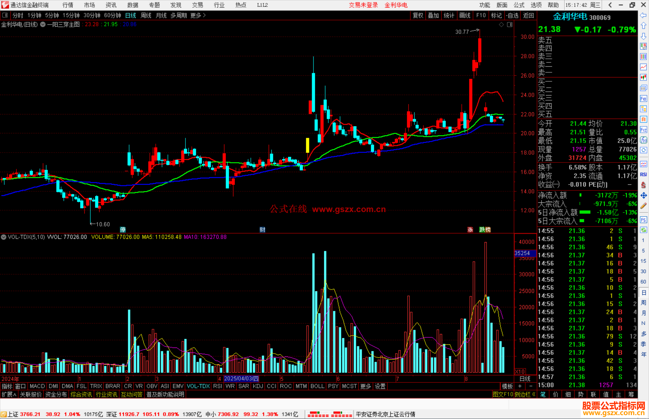Open the candlestick chart icon in sidebar
This screenshot has width=649, height=419.
643,77
